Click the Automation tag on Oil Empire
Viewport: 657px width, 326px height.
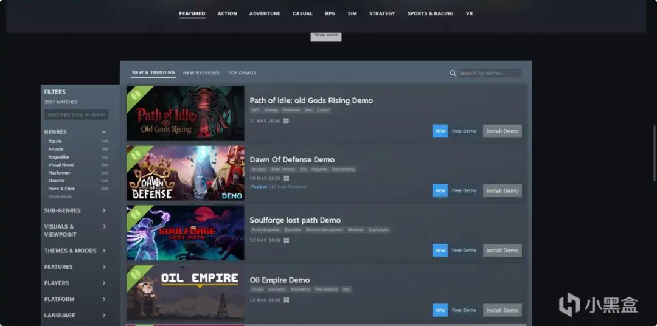pos(300,290)
